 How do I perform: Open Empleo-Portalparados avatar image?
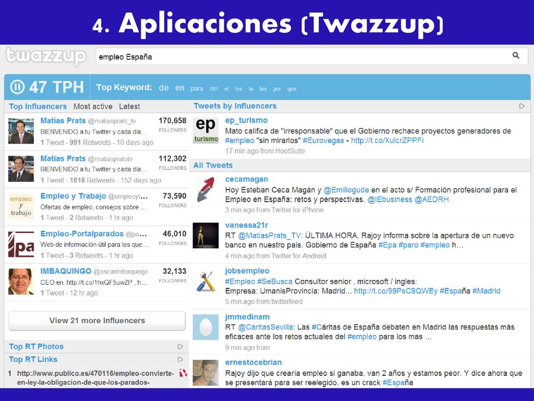point(21,244)
